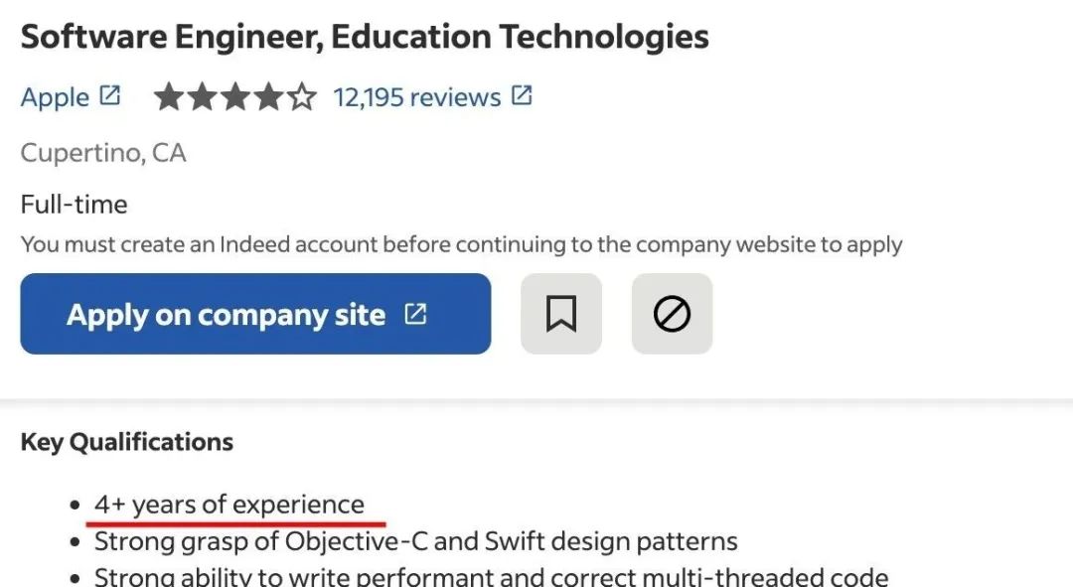Viewport: 1073px width, 587px height.
Task: Click the external link icon beside reviews
Action: pos(522,96)
